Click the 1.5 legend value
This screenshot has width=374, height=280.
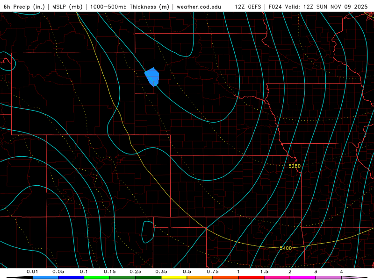click(264, 272)
